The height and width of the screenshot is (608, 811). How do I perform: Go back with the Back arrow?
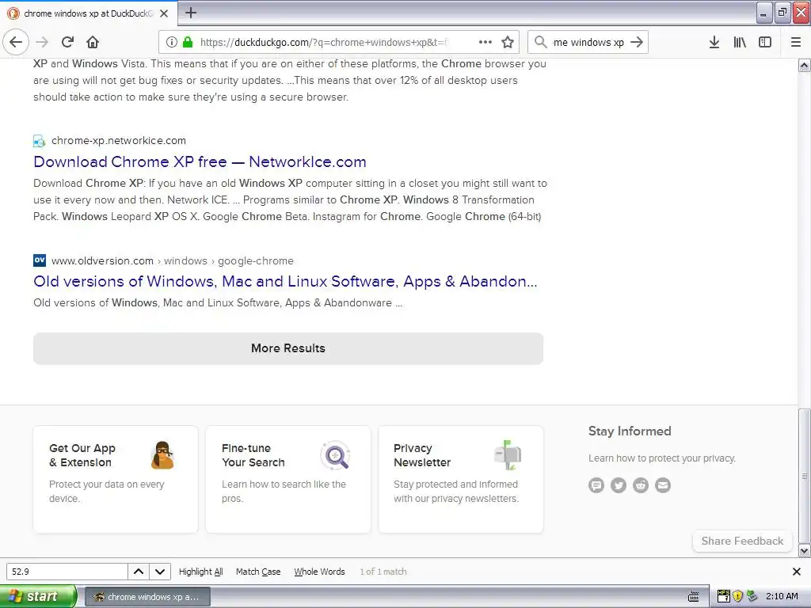pos(16,42)
